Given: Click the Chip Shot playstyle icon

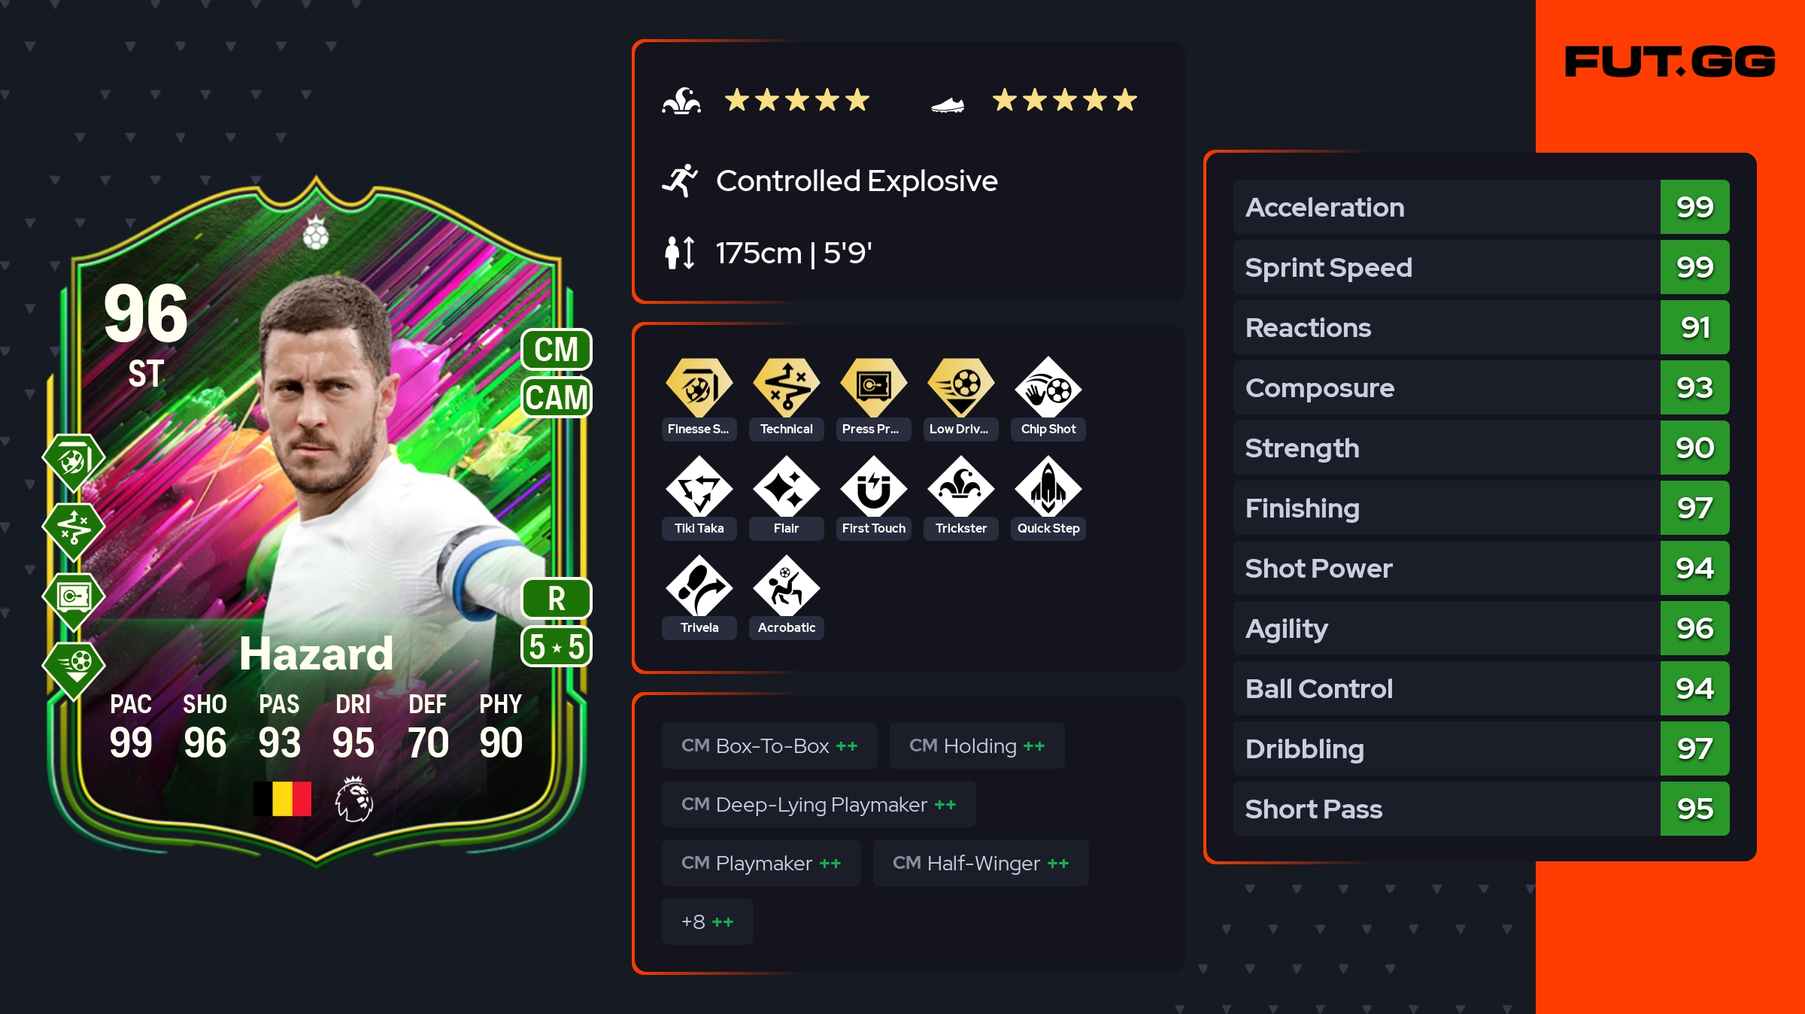Looking at the screenshot, I should (1048, 387).
